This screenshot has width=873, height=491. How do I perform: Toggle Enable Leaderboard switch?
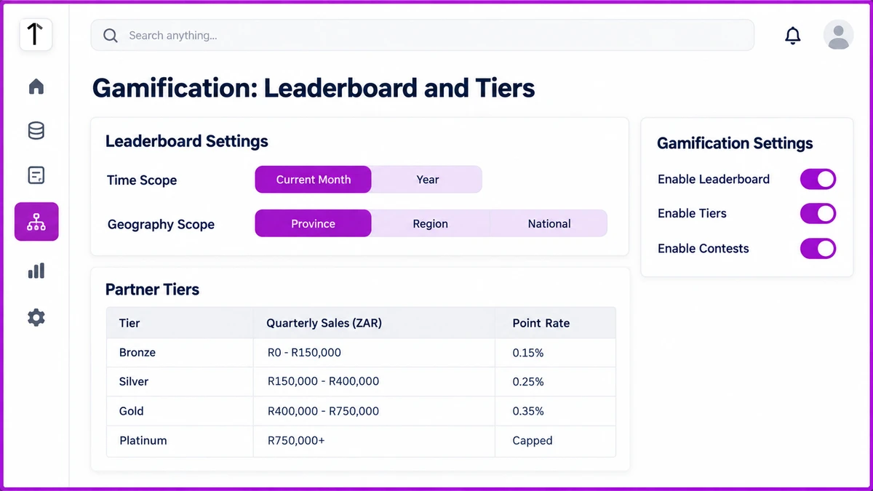pos(818,179)
